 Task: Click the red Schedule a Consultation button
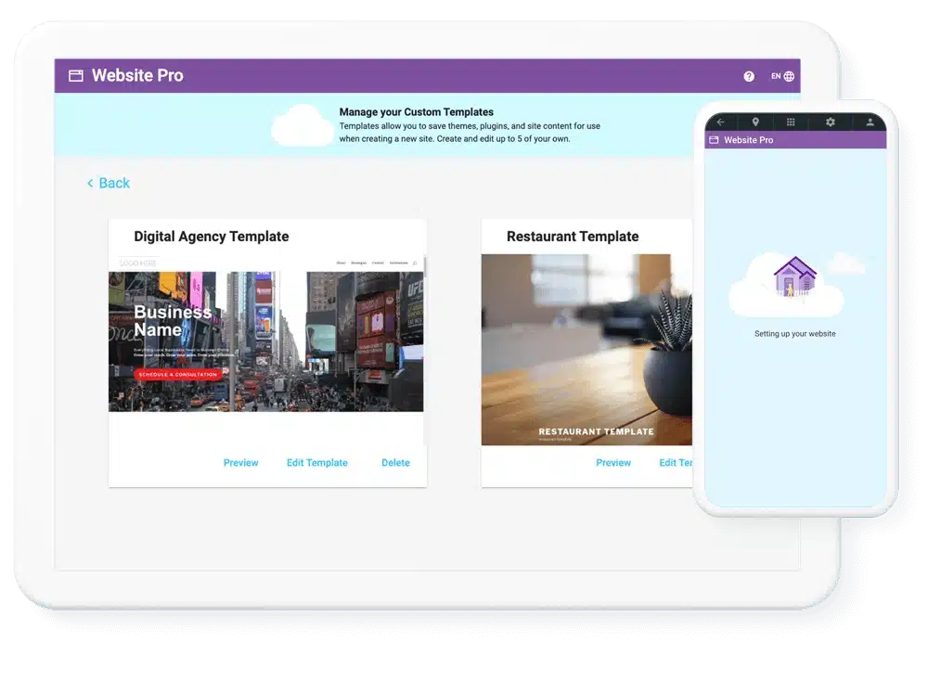point(178,374)
